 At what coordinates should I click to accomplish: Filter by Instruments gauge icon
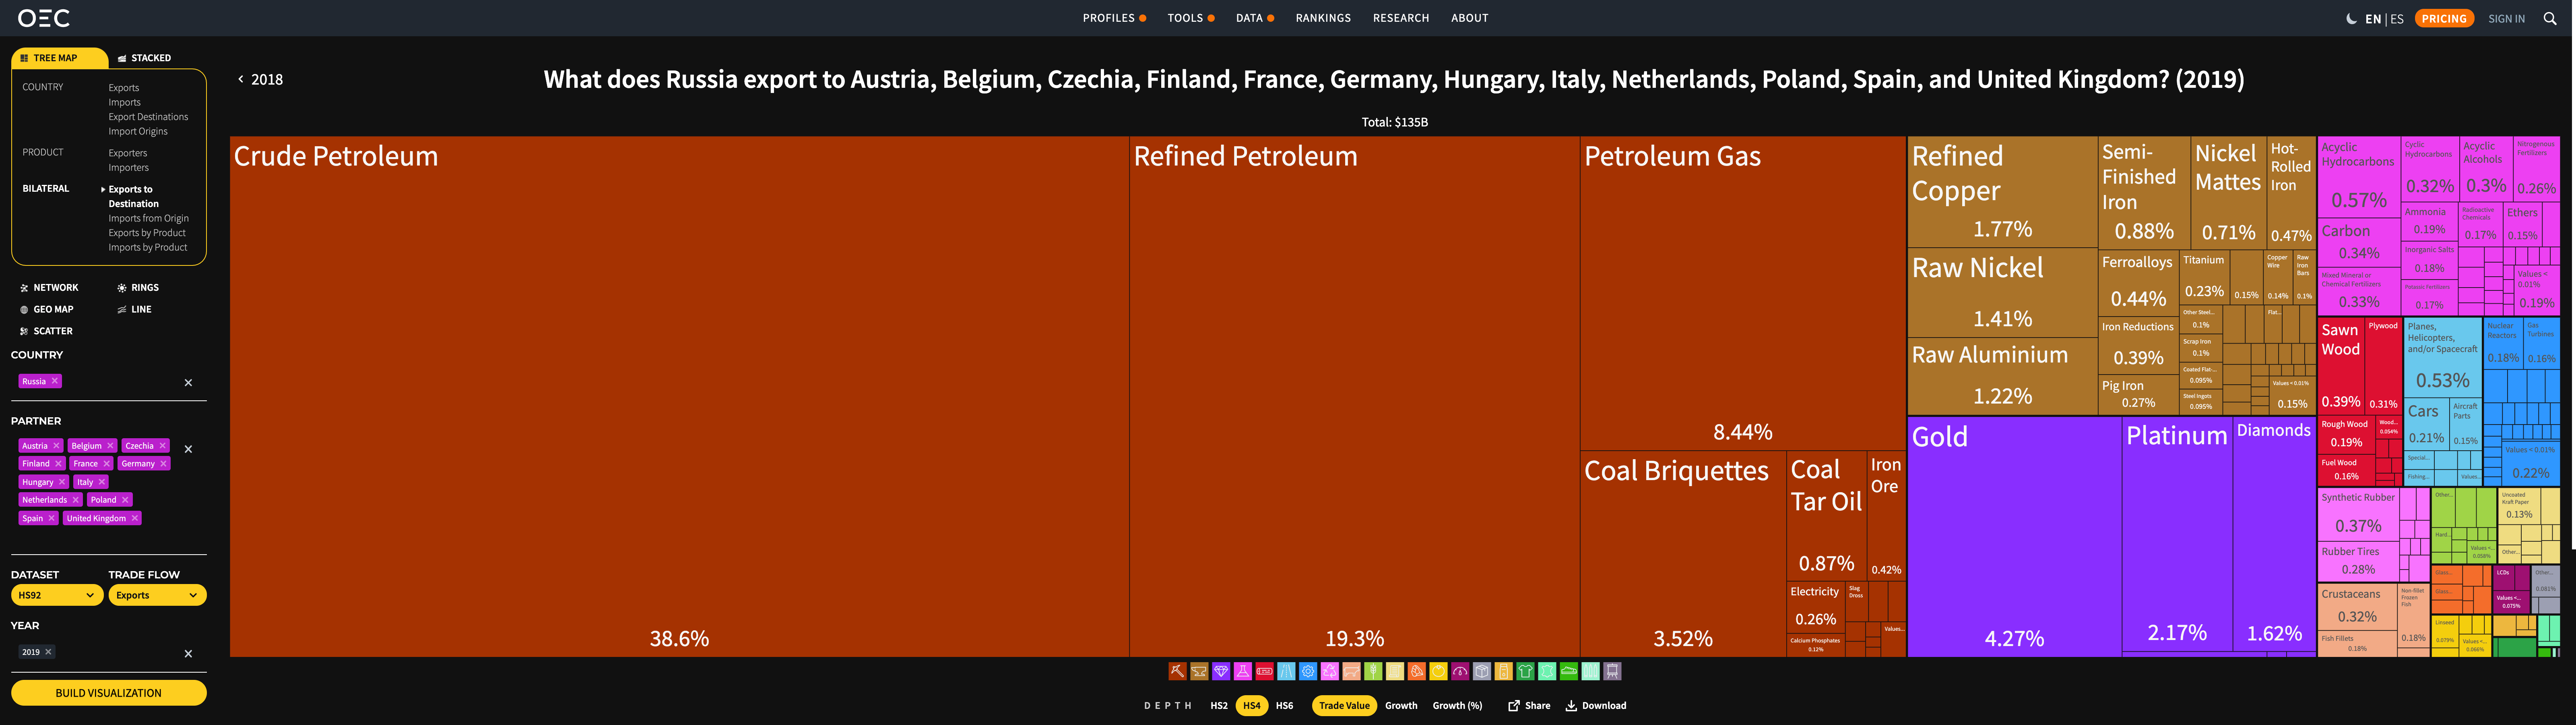coord(1460,672)
